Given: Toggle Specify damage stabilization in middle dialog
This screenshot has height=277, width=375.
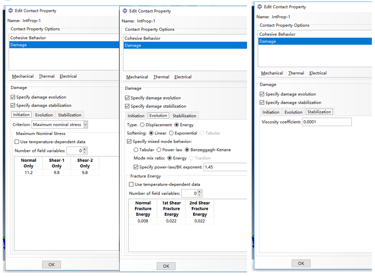Looking at the screenshot, I should [x=127, y=106].
